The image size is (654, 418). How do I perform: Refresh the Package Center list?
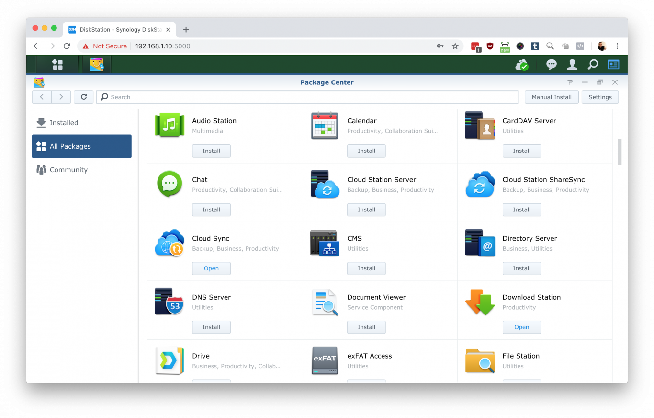pos(84,97)
